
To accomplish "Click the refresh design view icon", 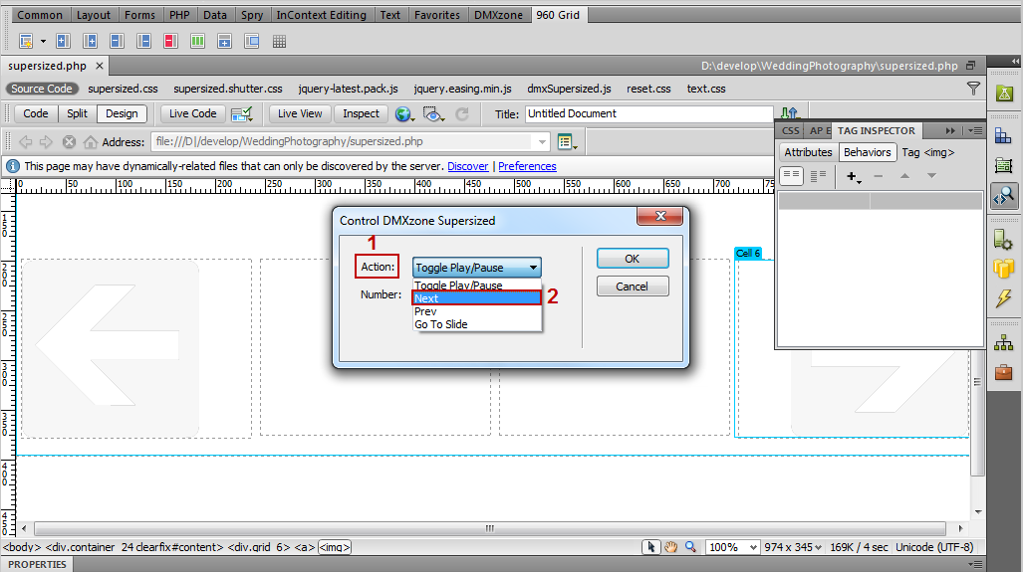I will [462, 114].
